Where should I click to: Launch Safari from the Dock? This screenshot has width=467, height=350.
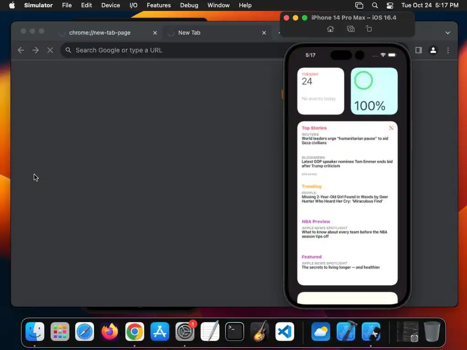click(84, 332)
